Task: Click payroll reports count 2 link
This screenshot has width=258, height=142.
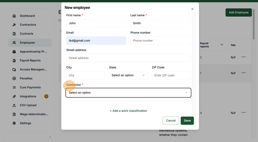Action: pyautogui.click(x=201, y=57)
